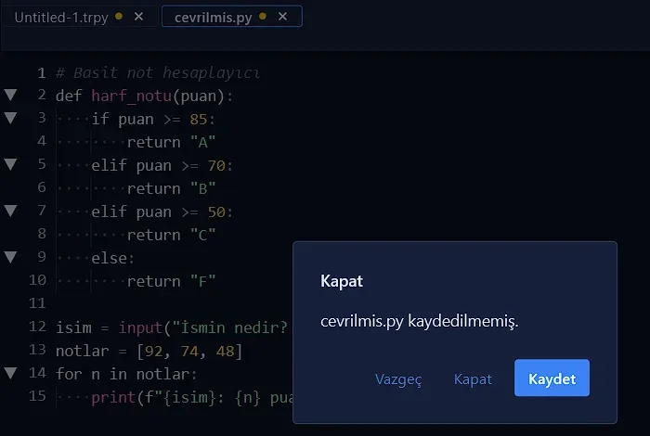Click the value 74 in notlar list
The height and width of the screenshot is (436, 650).
click(189, 351)
